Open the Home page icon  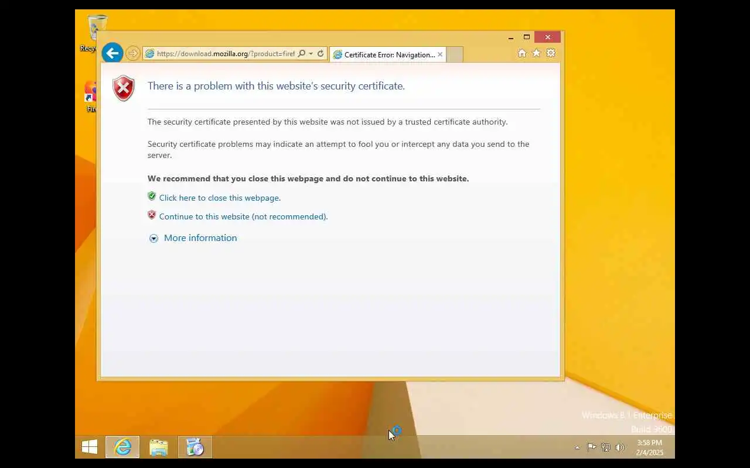pyautogui.click(x=522, y=53)
